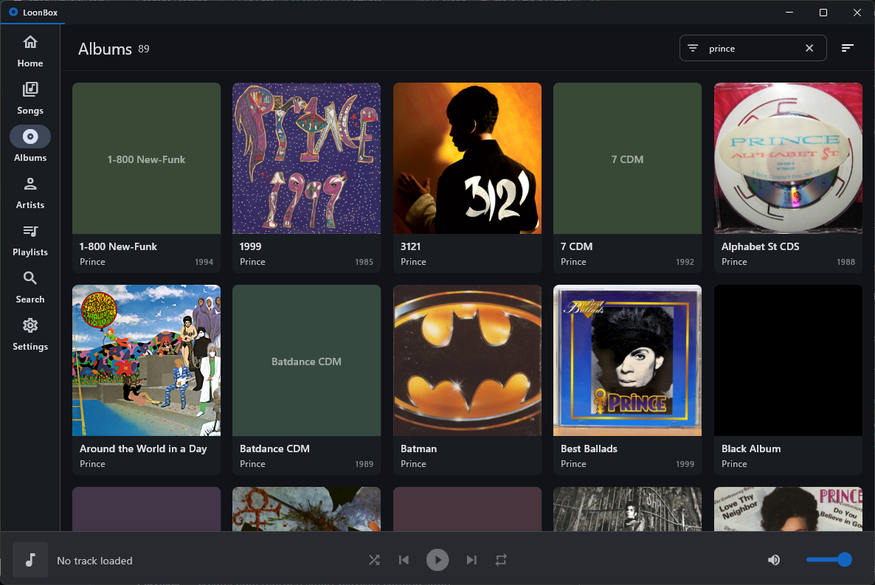Toggle repeat mode

[x=501, y=560]
